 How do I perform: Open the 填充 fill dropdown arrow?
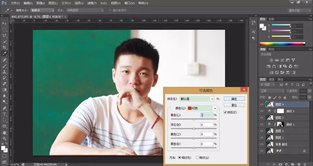pos(309,97)
